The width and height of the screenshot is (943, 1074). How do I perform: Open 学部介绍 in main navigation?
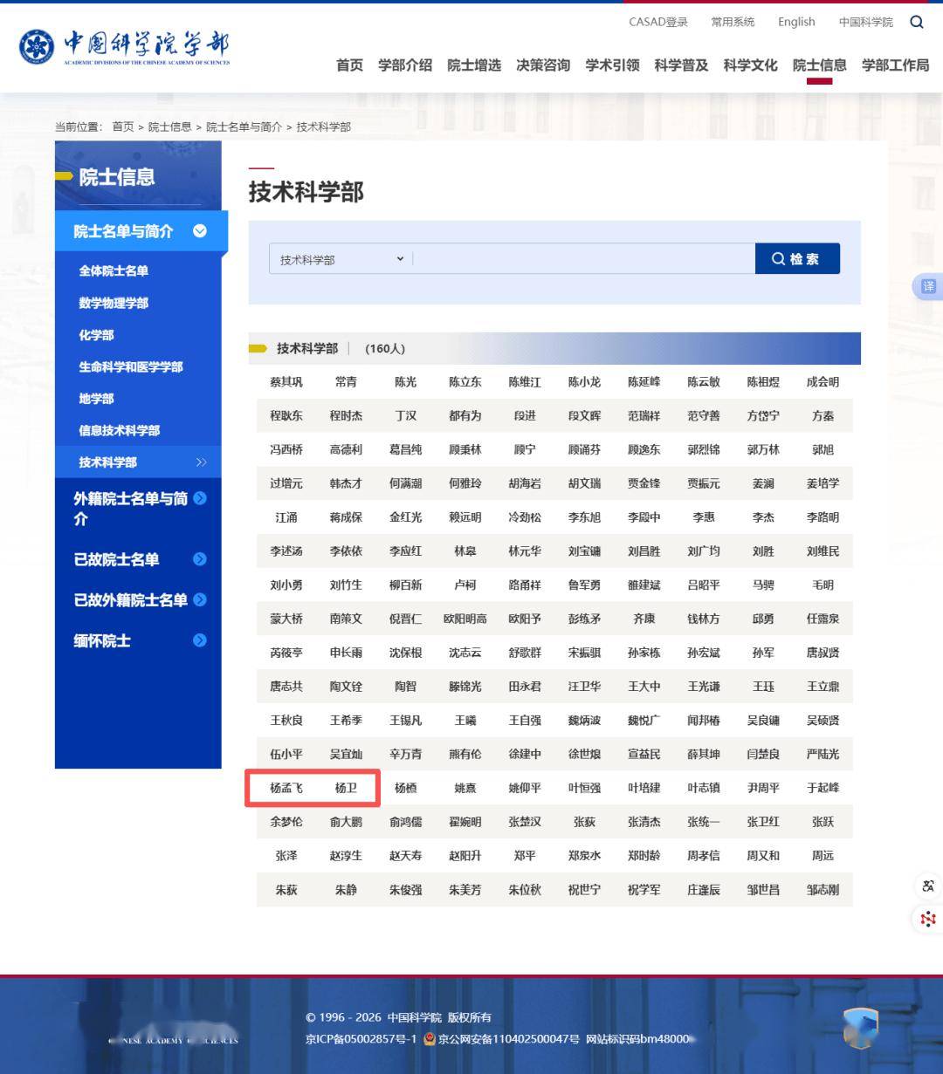point(405,65)
